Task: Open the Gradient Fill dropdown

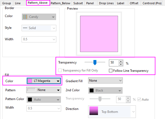Action: tap(105, 80)
